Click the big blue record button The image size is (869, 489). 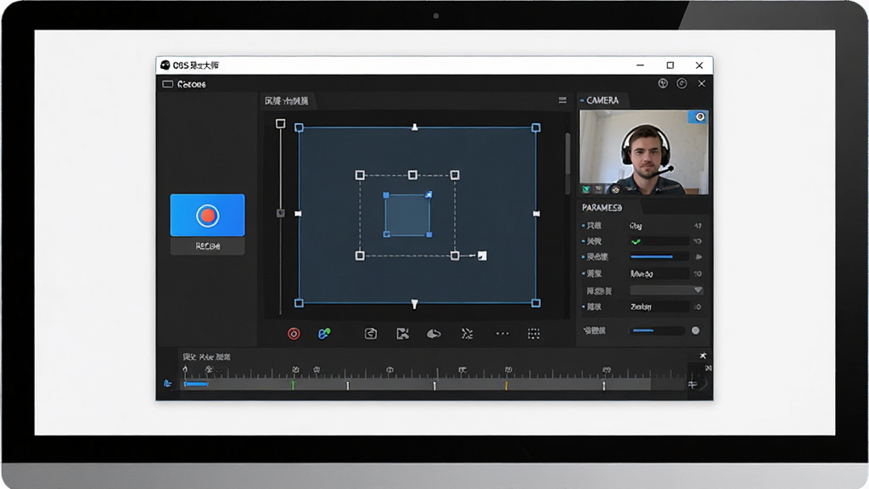click(x=207, y=215)
